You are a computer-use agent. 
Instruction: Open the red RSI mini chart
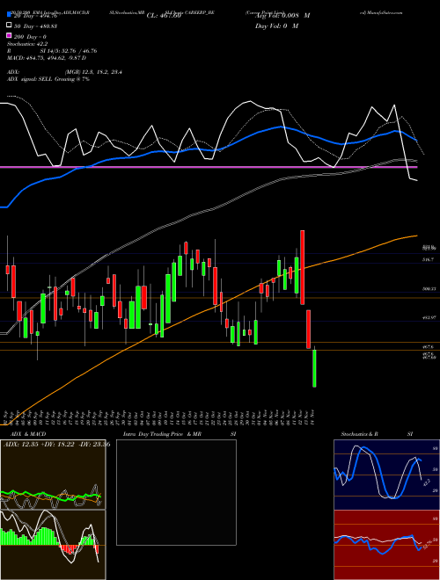386,545
